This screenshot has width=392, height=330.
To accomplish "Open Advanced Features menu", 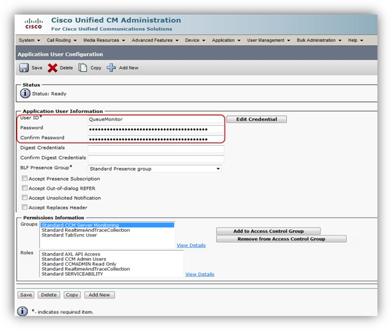I will (x=155, y=40).
